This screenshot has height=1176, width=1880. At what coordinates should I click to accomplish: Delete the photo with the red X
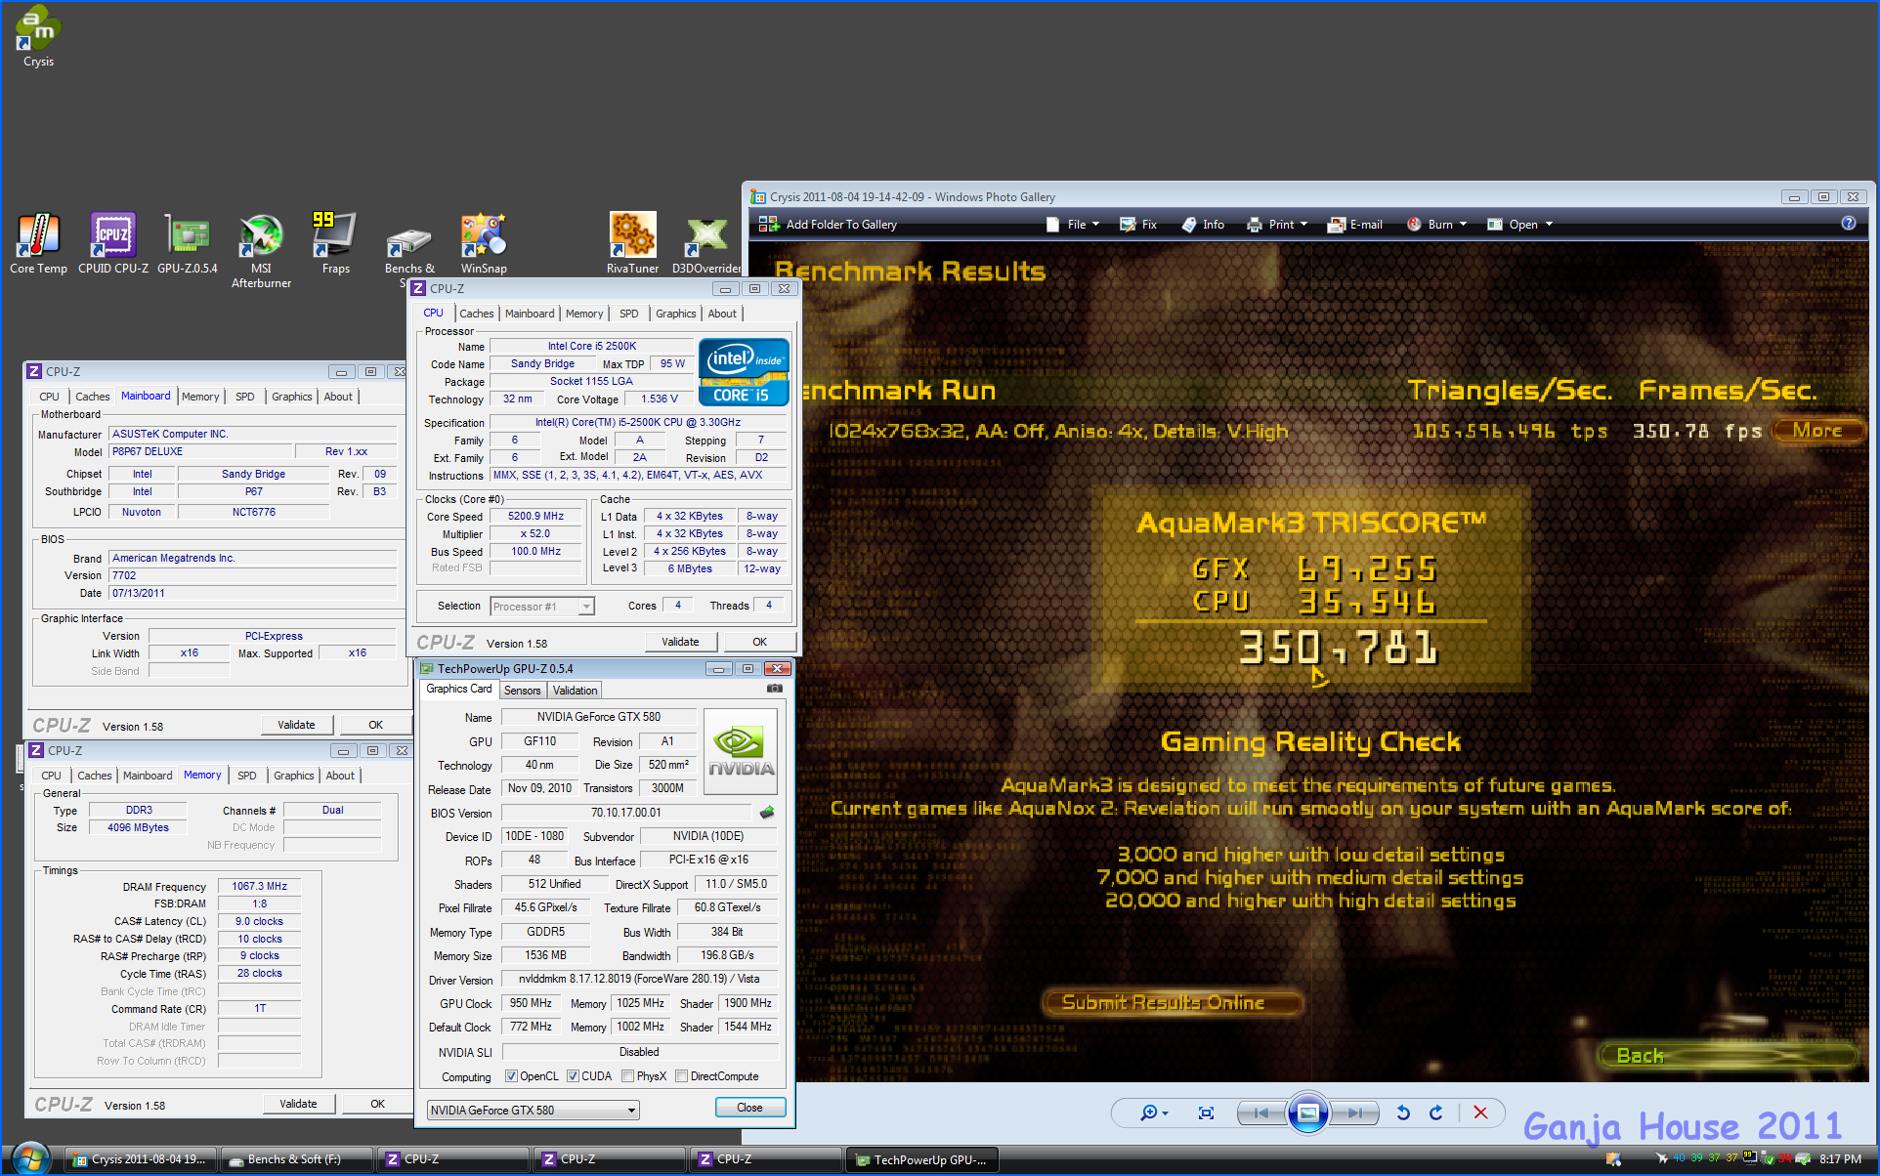(x=1480, y=1113)
